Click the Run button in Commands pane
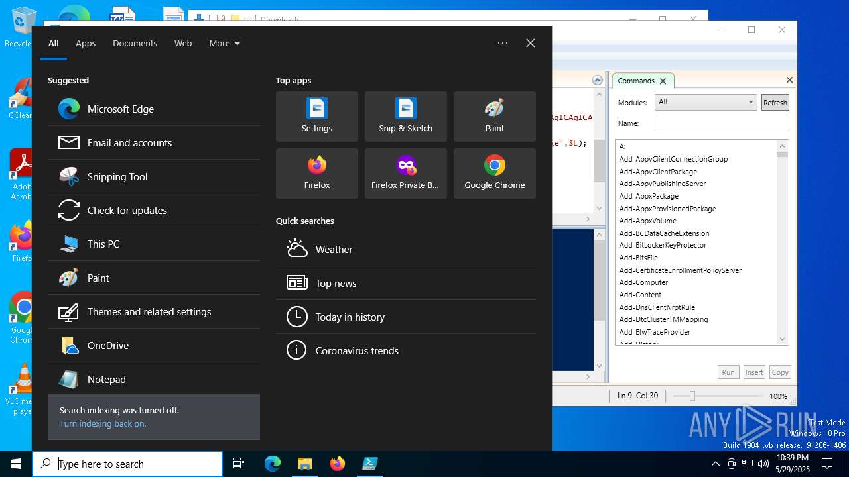 (728, 372)
